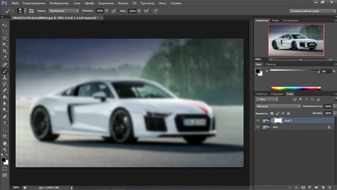Open the tool preset picker arrow
337x190 pixels.
point(13,11)
